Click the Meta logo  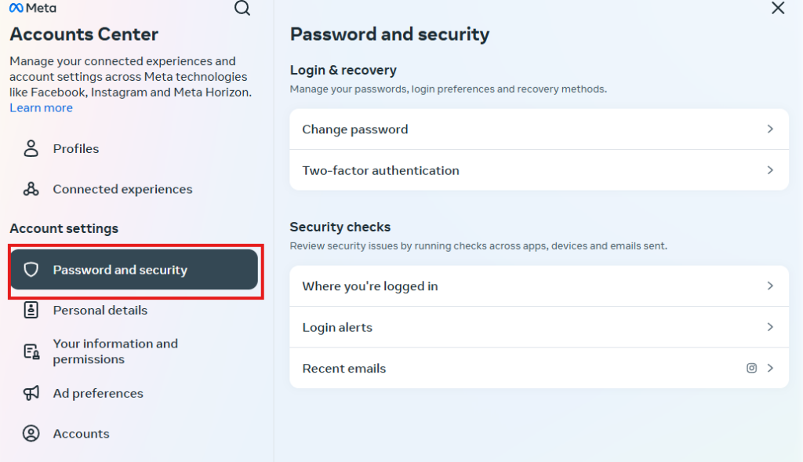pos(33,8)
